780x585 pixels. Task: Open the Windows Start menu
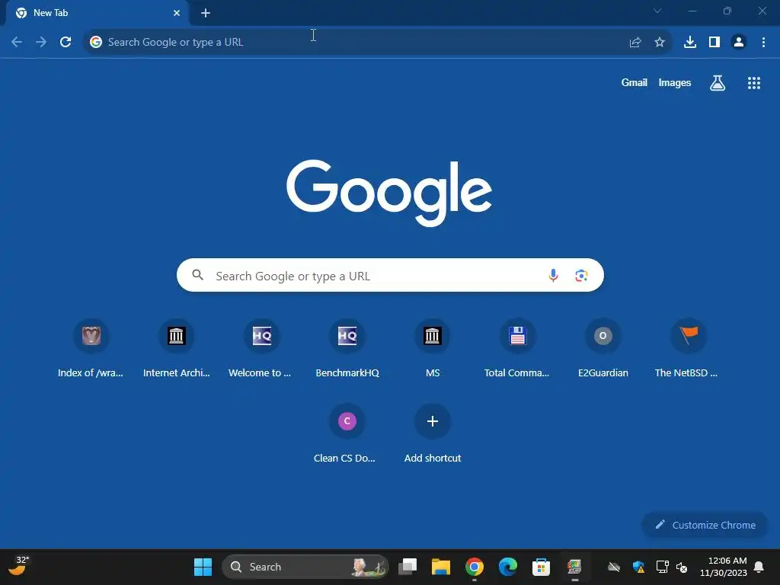click(203, 567)
